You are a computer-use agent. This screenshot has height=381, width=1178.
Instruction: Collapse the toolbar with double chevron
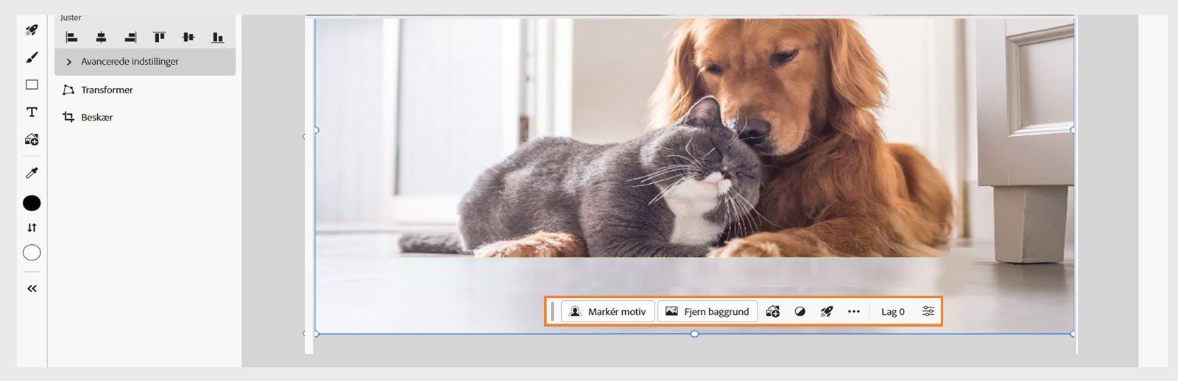click(32, 288)
